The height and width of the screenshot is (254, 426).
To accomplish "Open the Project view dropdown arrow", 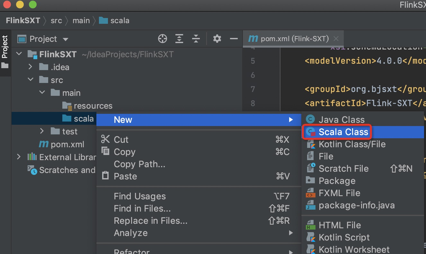I will point(66,39).
